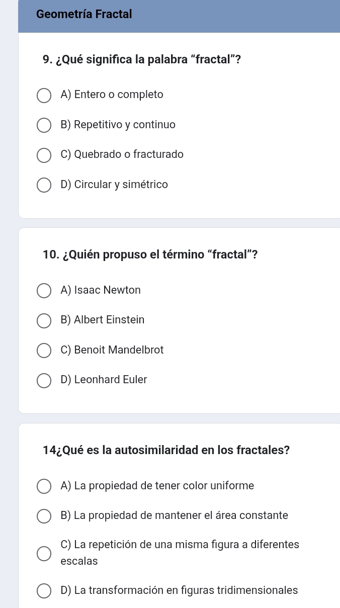Pick C) repetición a diferentes escalas
Viewport: 340px width, 608px height.
(x=44, y=554)
